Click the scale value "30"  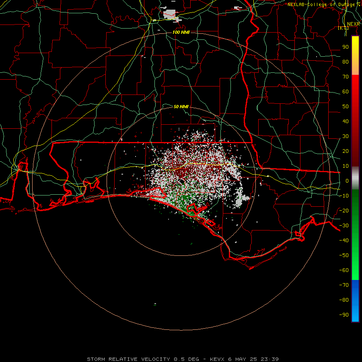pyautogui.click(x=346, y=136)
